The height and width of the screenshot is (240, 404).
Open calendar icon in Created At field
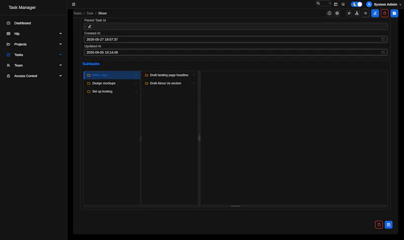(x=383, y=39)
